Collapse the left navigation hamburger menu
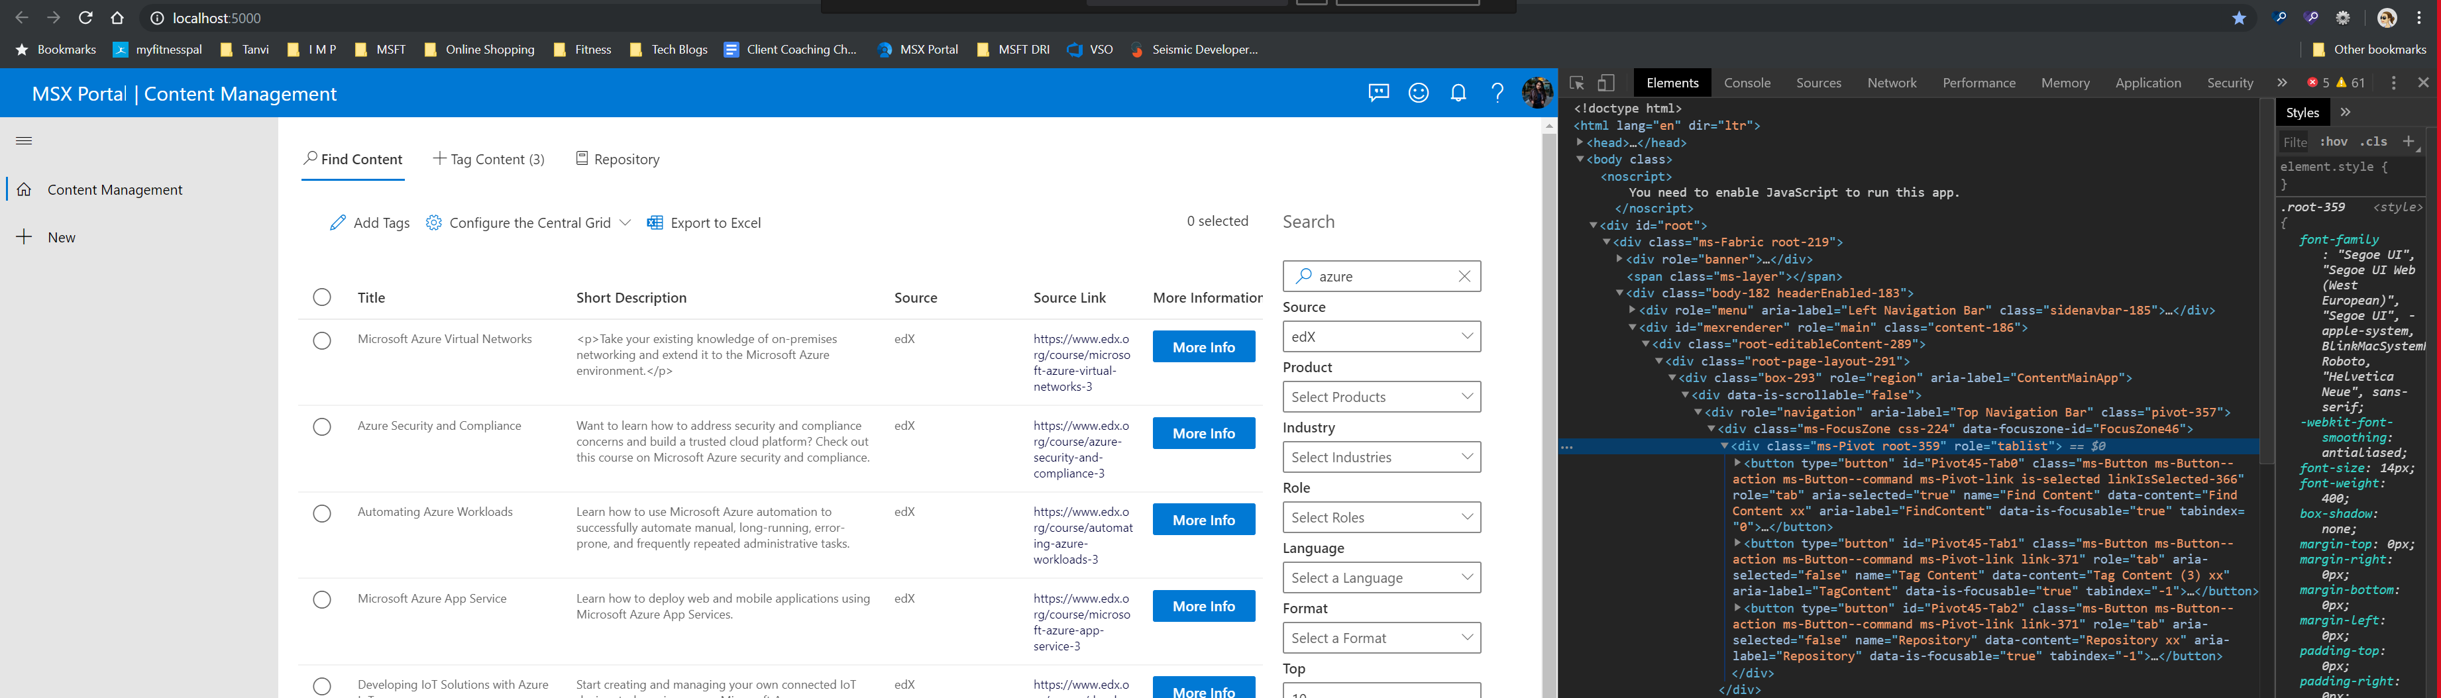This screenshot has height=698, width=2441. 25,140
